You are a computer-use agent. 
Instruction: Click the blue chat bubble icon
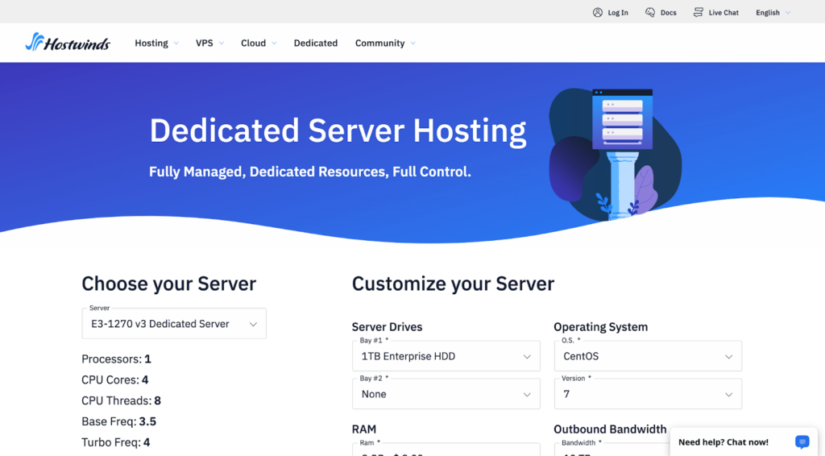[802, 441]
